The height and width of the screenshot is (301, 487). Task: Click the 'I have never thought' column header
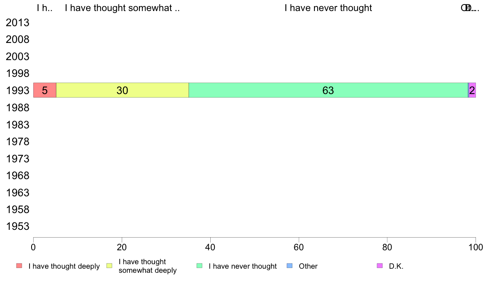[x=328, y=8]
